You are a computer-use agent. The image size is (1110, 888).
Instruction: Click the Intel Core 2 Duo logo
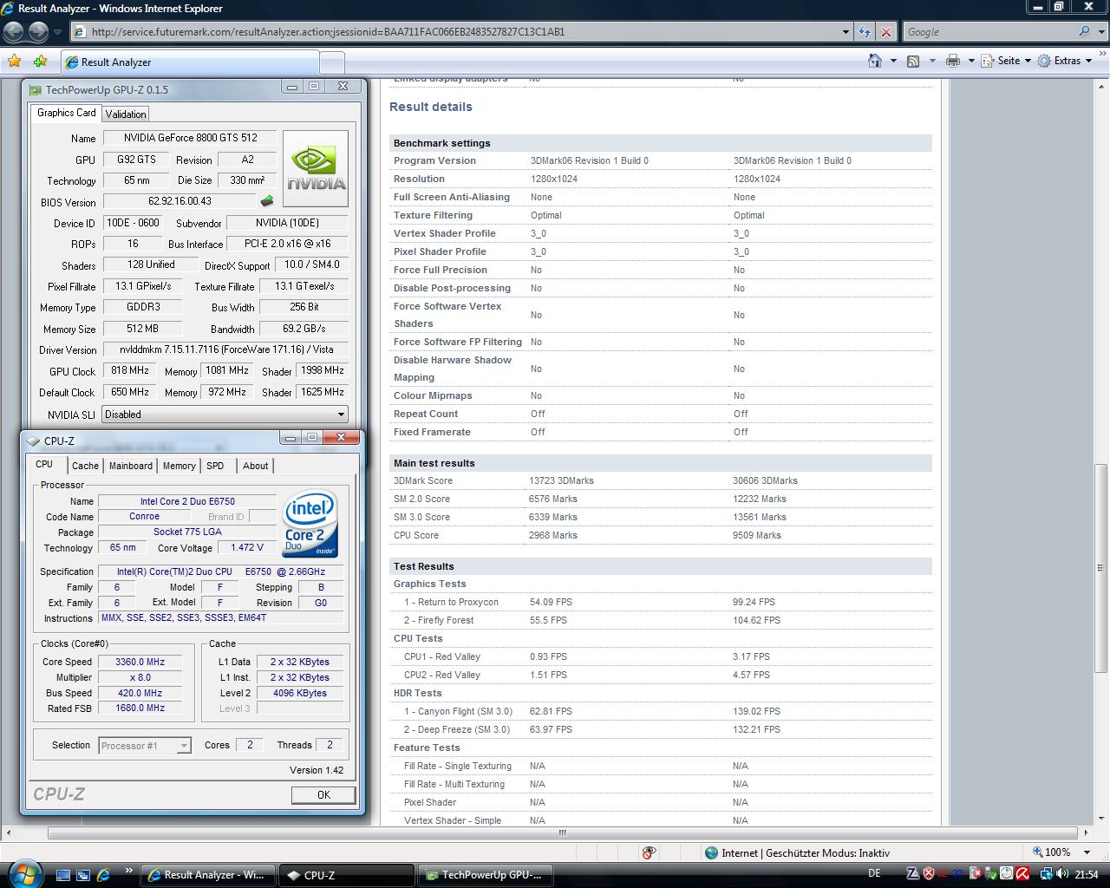[310, 525]
